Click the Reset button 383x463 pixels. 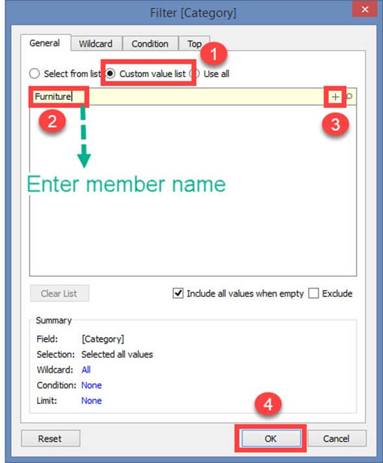click(50, 438)
